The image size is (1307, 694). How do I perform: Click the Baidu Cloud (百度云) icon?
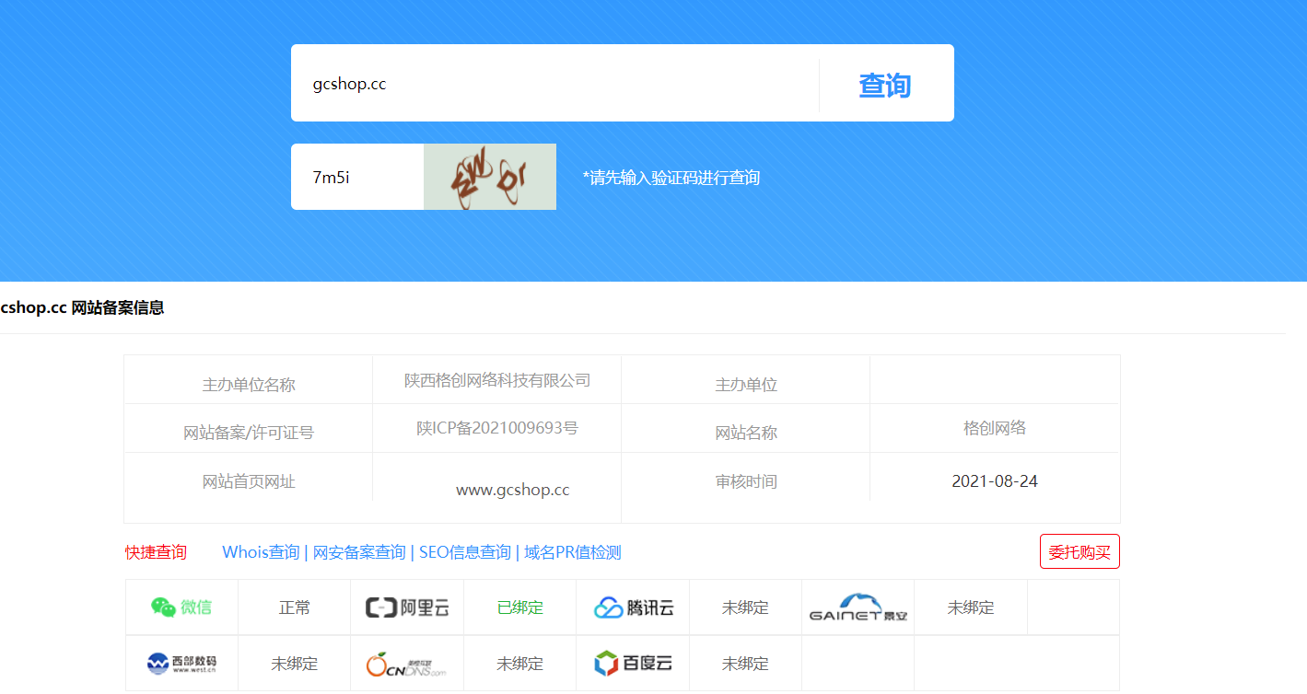[632, 663]
